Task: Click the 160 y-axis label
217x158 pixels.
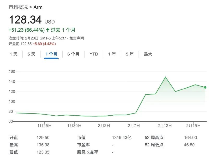Action: [12, 71]
